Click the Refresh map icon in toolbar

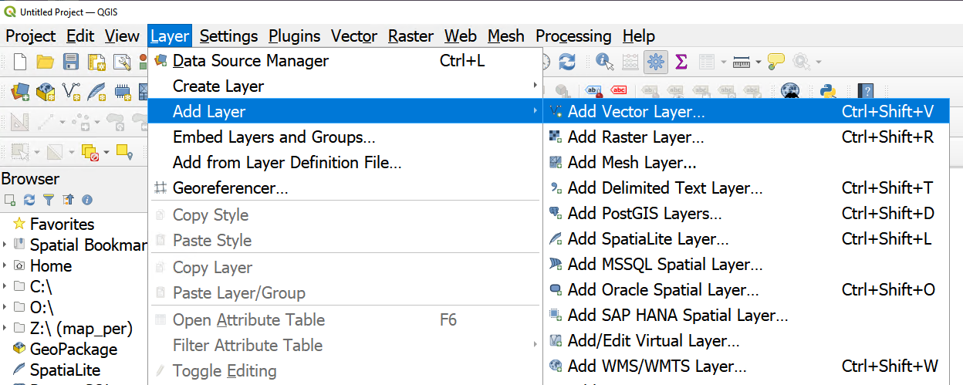(567, 62)
